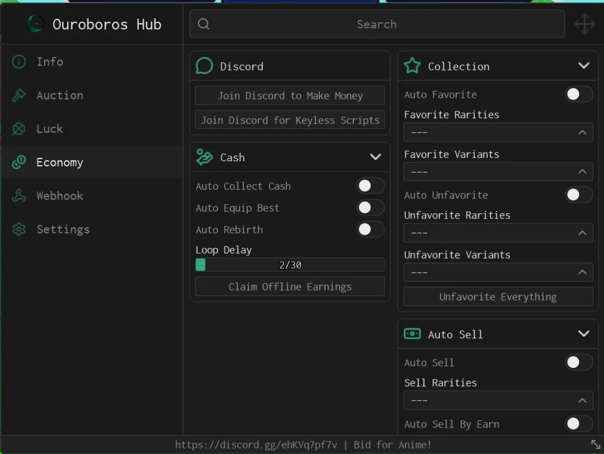Image resolution: width=604 pixels, height=454 pixels.
Task: Click the move window cross-arrow icon
Action: click(585, 24)
